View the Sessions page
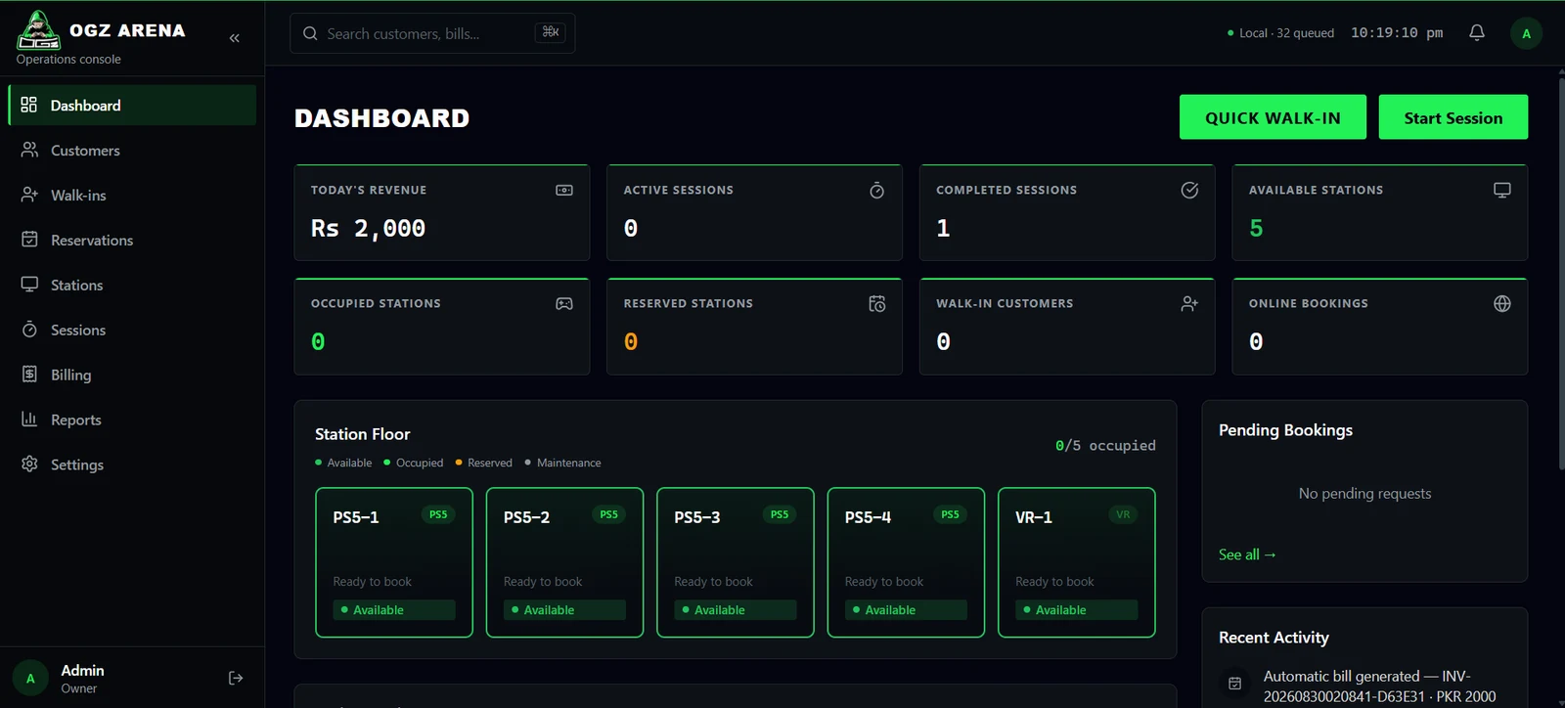 (132, 330)
